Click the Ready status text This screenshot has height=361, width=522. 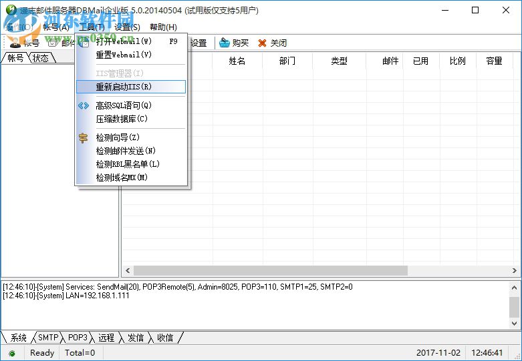[x=42, y=353]
